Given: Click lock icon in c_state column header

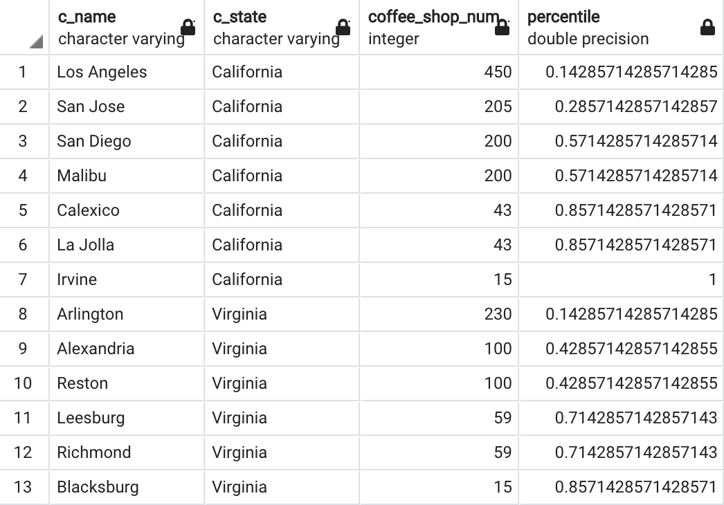Looking at the screenshot, I should (x=343, y=27).
